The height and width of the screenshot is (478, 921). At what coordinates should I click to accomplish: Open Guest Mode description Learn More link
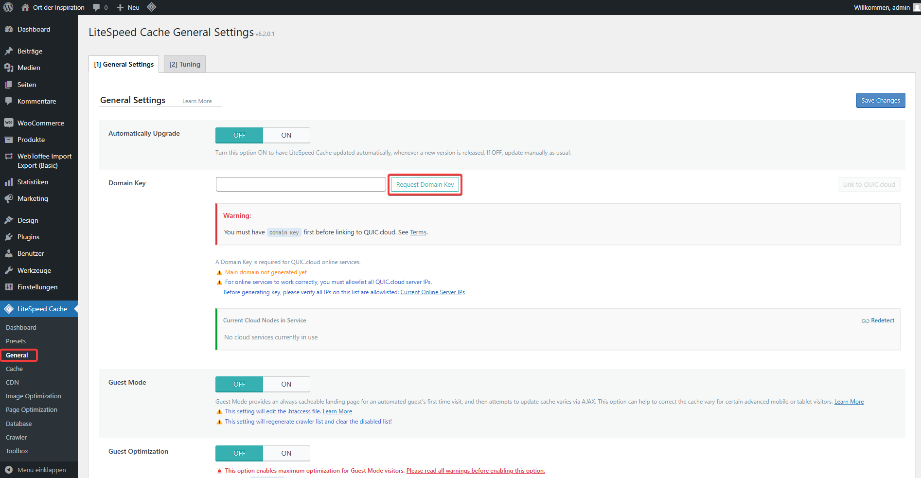click(x=849, y=402)
